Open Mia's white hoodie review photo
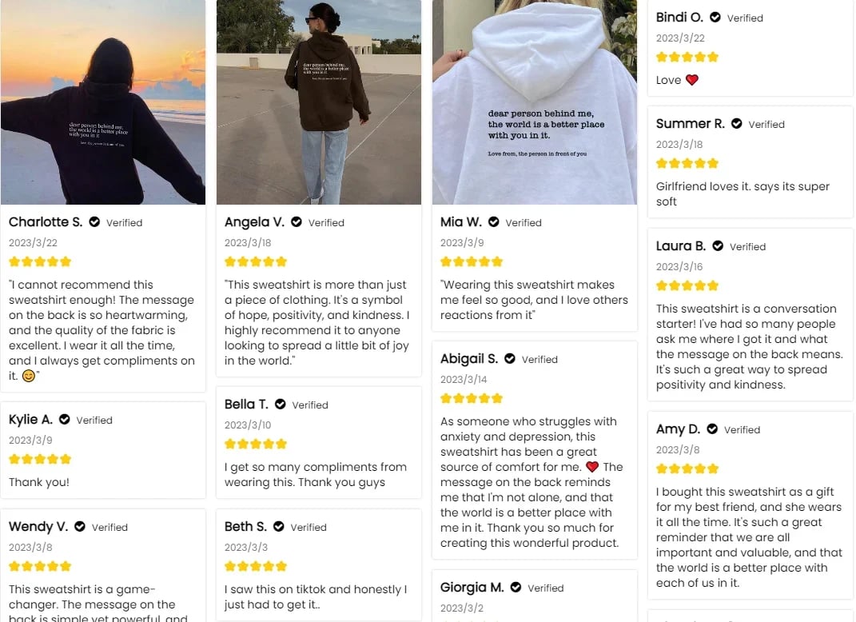The image size is (856, 622). (x=535, y=102)
